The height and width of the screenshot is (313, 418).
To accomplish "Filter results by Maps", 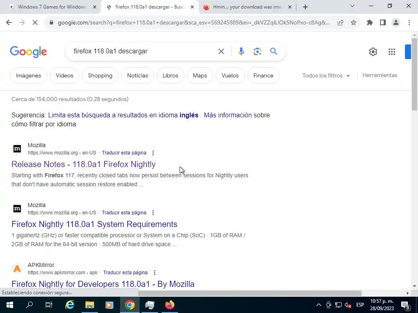I will point(200,75).
